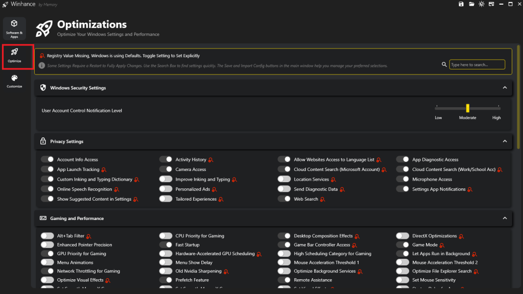This screenshot has width=523, height=294.
Task: Click 'User Account Control Notification Level' label
Action: point(82,110)
